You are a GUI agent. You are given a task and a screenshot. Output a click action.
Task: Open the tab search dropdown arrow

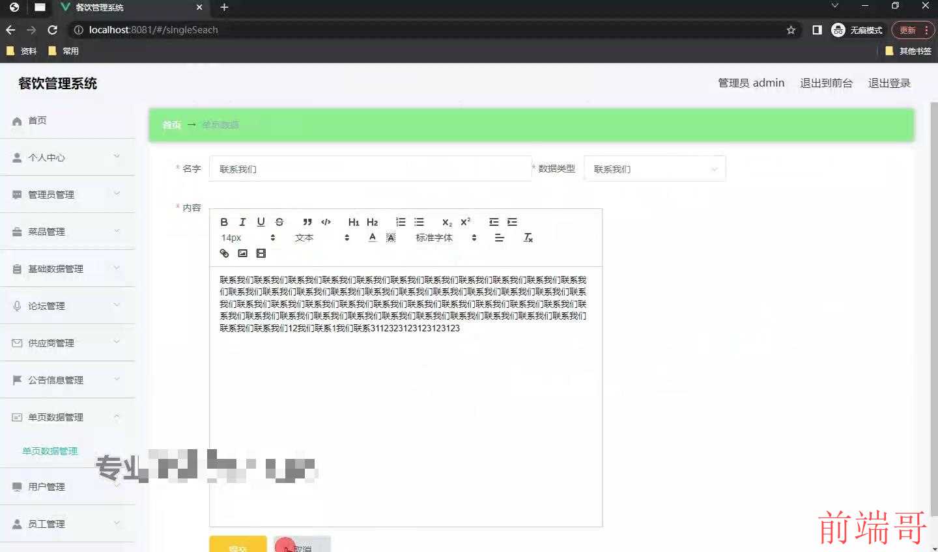point(835,6)
